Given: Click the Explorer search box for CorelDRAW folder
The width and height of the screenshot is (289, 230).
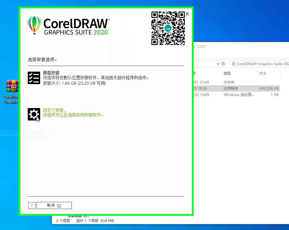Looking at the screenshot, I should 259,64.
